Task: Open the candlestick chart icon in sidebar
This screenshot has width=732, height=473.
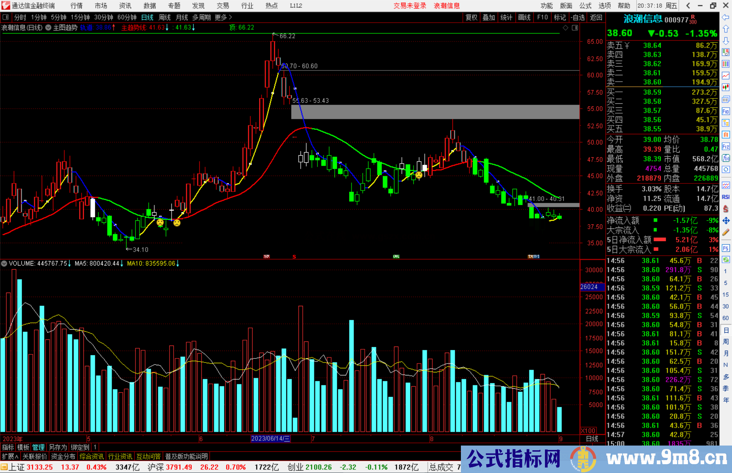Action: click(x=726, y=87)
